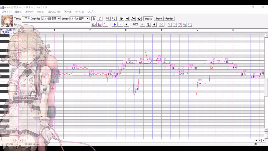Click the bottom tilde pitch toggle
The width and height of the screenshot is (268, 151).
(17, 141)
